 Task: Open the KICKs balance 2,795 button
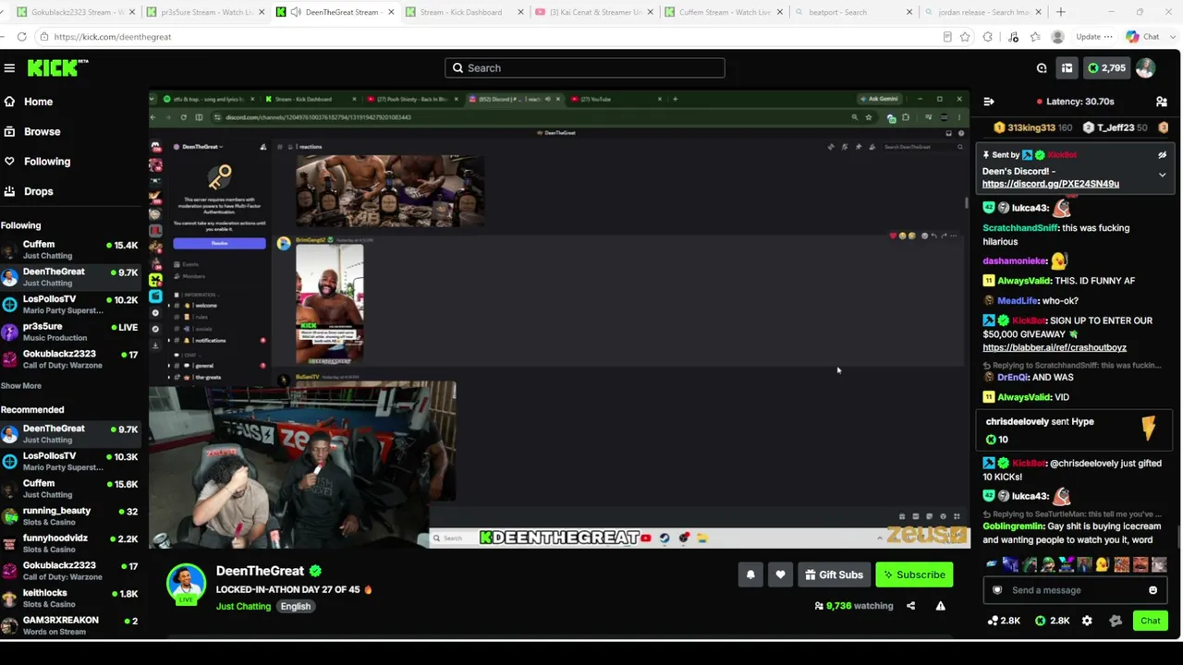pos(1106,67)
